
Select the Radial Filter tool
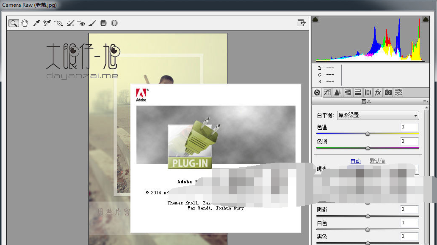point(114,23)
